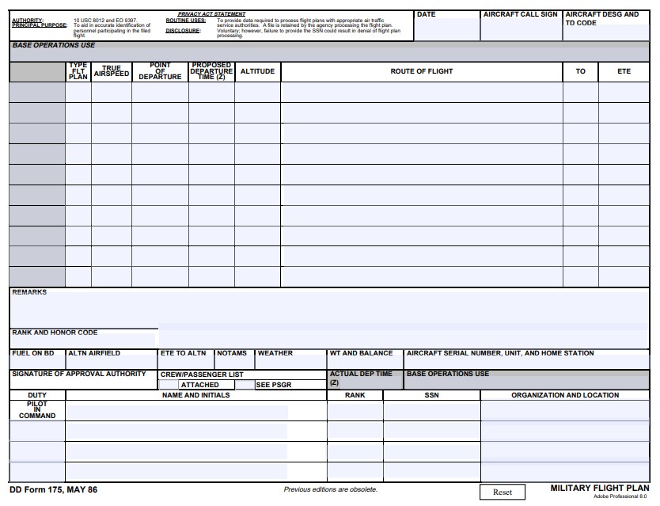Click the 'CREW/PASSENGER LIST' label
The image size is (660, 506).
[x=202, y=374]
